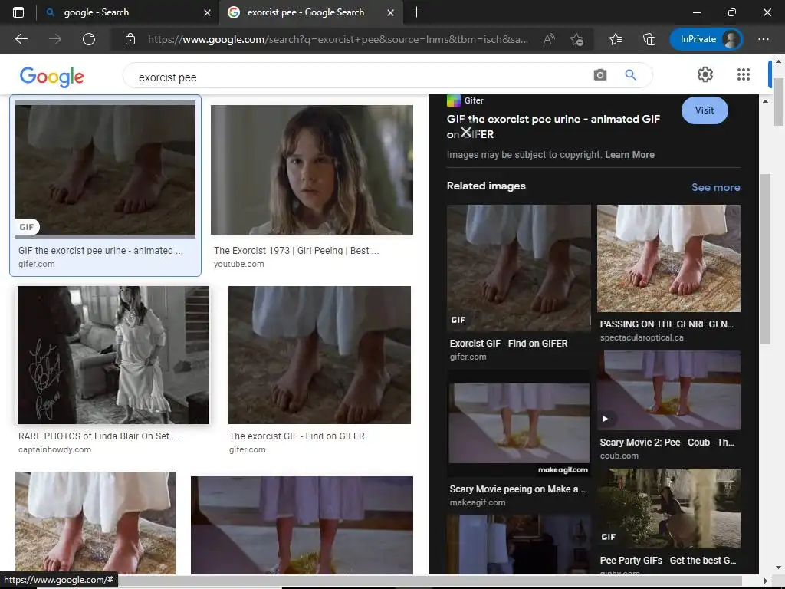Click the page vertical scrollbar thumb
This screenshot has width=785, height=589.
(x=779, y=102)
